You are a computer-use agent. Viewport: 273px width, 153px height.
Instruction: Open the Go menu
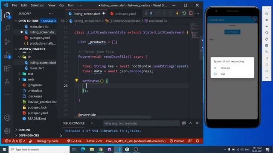pos(61,5)
